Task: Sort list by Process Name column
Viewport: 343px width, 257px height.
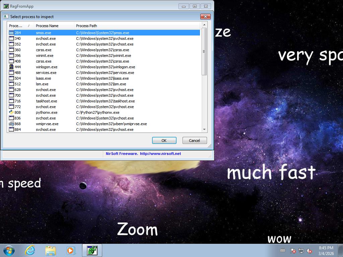Action: coord(47,26)
